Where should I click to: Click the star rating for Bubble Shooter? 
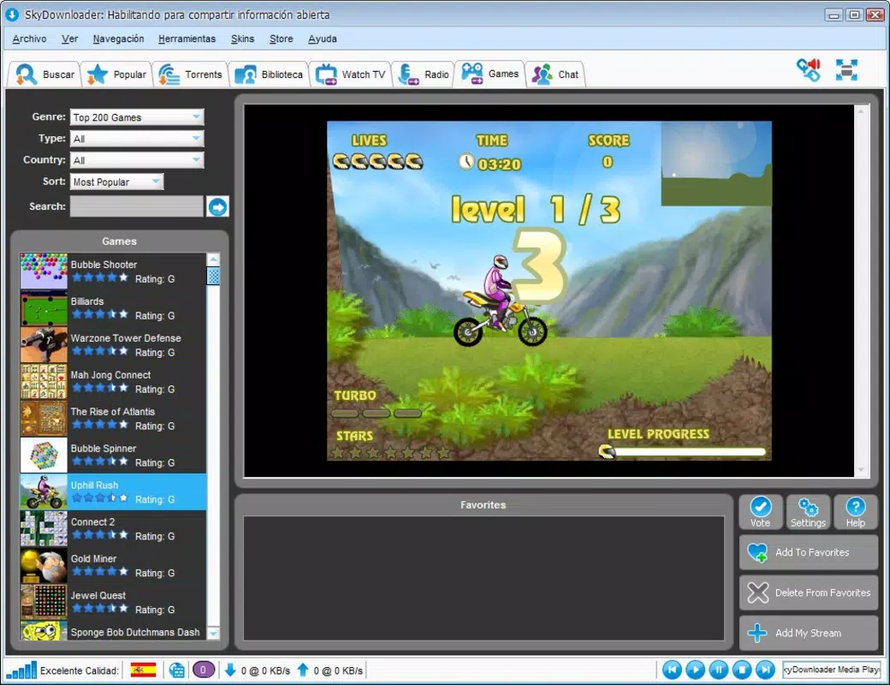click(x=100, y=277)
